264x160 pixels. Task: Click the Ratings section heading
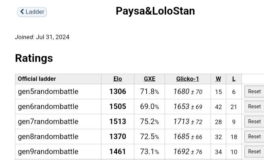(34, 58)
